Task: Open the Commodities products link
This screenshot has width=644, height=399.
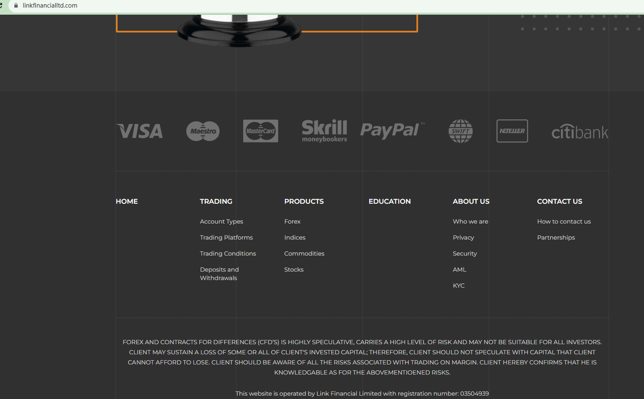Action: tap(304, 253)
